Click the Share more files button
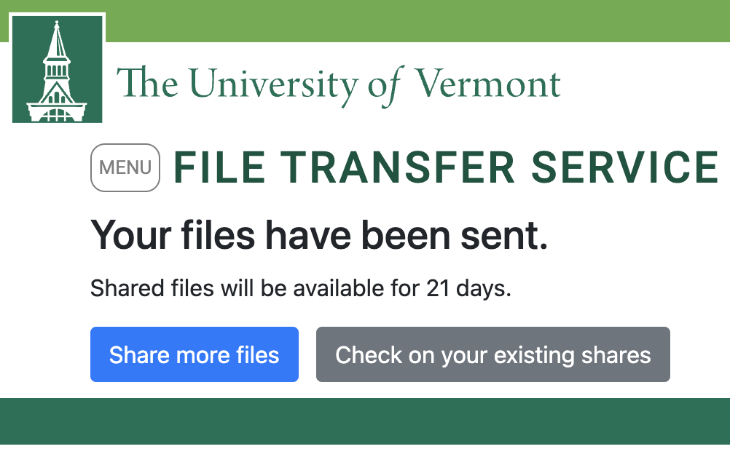This screenshot has width=730, height=457. (x=195, y=354)
